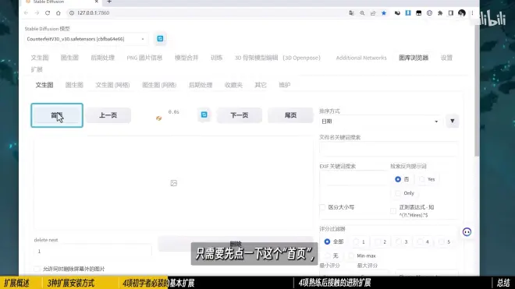Open the 后期处理 main tab

[102, 58]
